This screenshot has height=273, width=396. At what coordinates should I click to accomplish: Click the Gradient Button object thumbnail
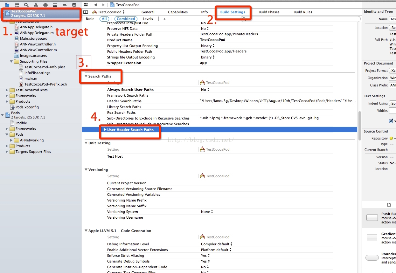click(x=372, y=238)
